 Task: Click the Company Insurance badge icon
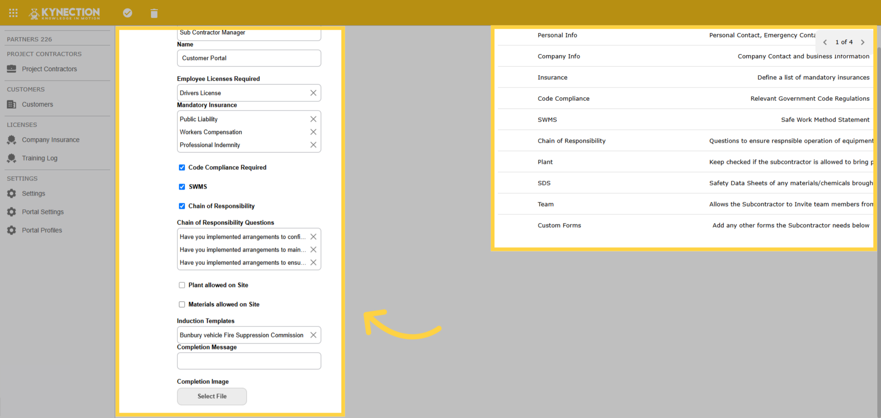[12, 140]
